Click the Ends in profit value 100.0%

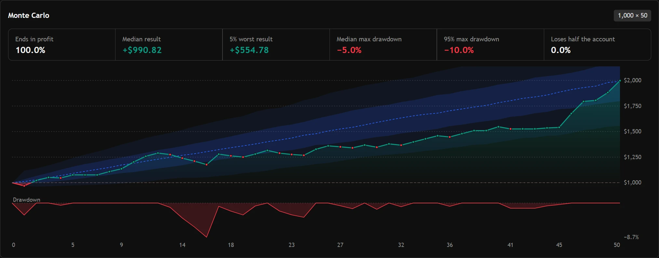[31, 50]
